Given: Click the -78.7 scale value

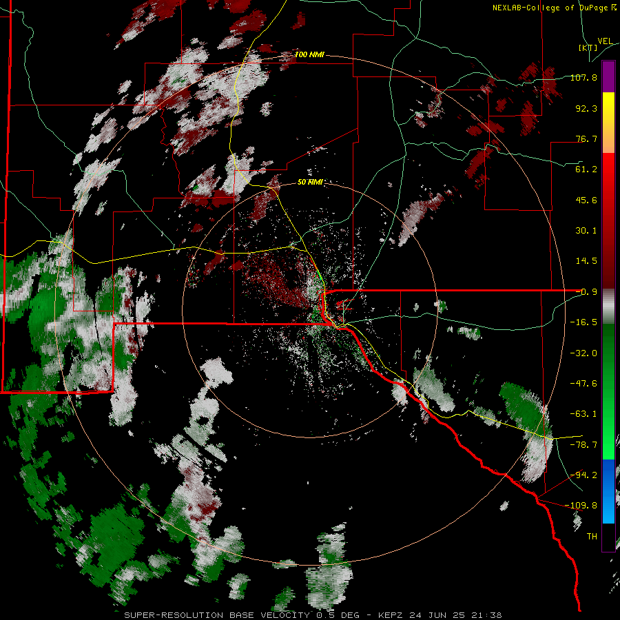Looking at the screenshot, I should coord(583,445).
